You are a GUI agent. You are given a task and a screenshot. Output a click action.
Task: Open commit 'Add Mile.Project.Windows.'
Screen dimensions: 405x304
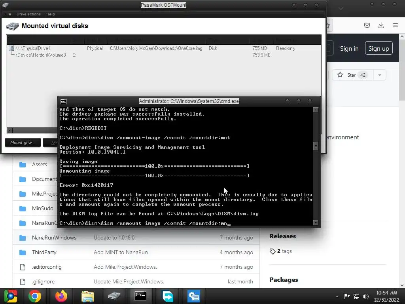125,267
